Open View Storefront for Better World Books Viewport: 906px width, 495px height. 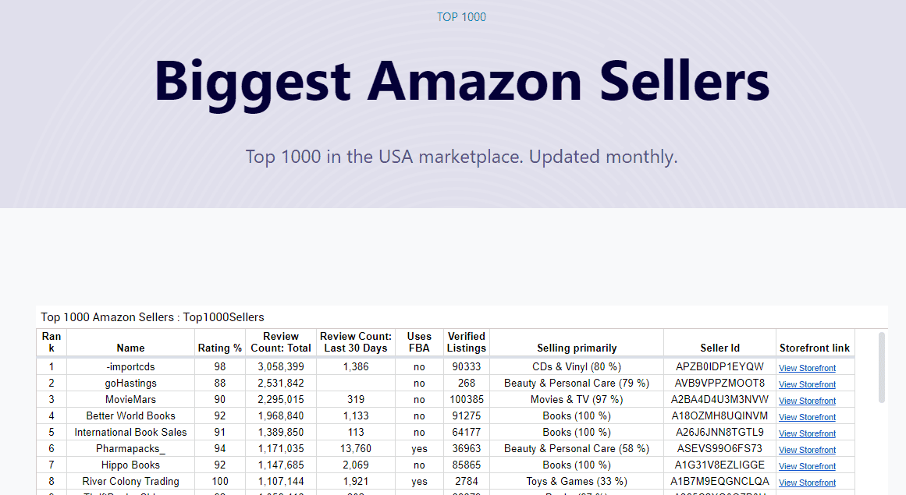tap(807, 417)
